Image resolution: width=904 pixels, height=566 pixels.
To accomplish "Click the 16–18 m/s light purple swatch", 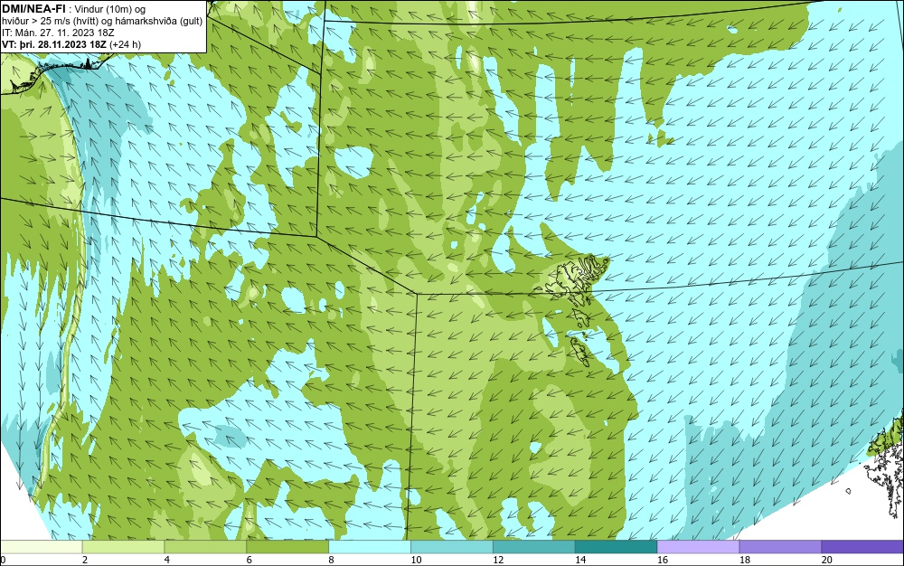I will point(698,546).
